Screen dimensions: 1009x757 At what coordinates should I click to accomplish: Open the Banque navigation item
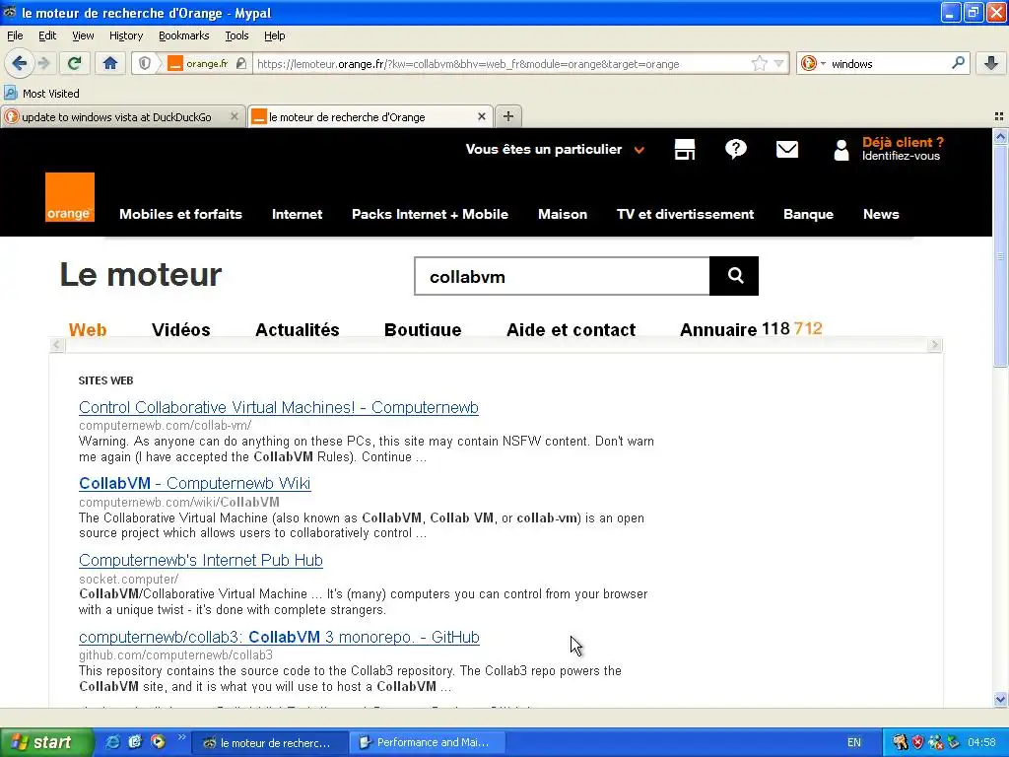pos(808,214)
